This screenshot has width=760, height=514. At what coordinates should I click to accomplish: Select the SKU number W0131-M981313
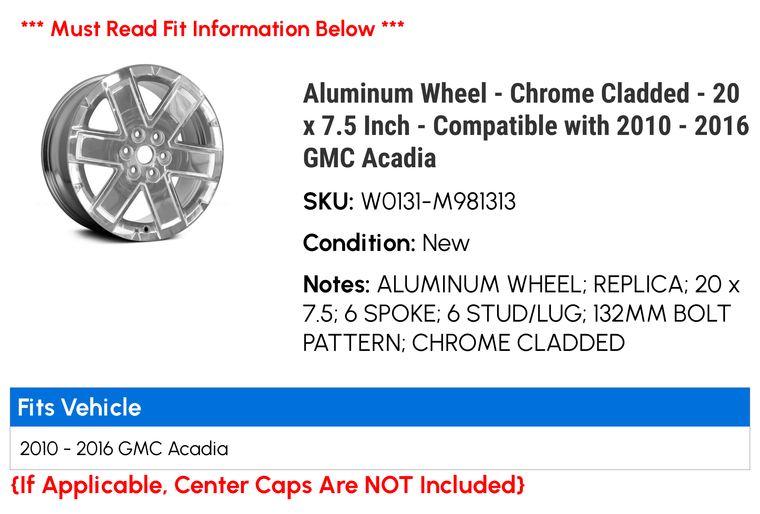click(438, 201)
